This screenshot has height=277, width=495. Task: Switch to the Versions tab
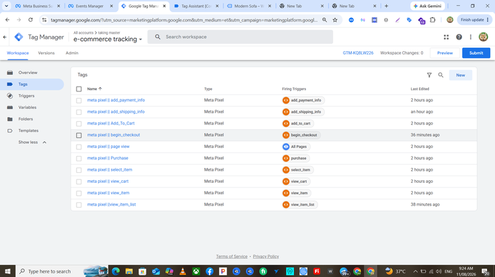pyautogui.click(x=46, y=53)
